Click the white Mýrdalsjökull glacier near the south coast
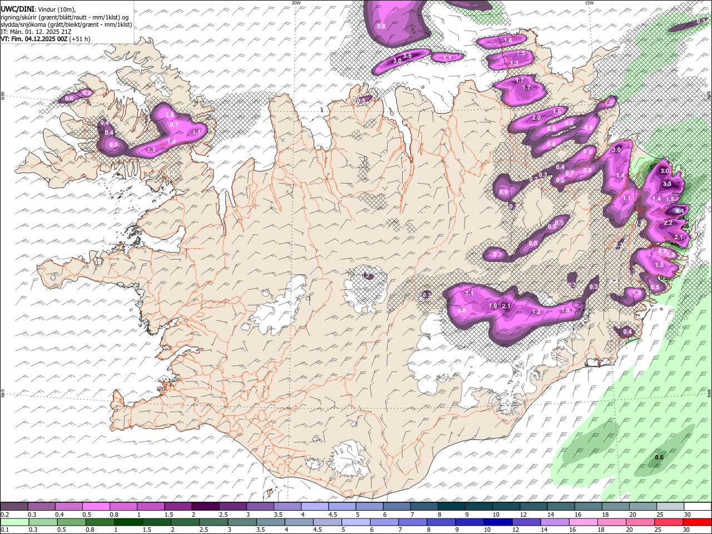712x534 pixels. pos(349,459)
